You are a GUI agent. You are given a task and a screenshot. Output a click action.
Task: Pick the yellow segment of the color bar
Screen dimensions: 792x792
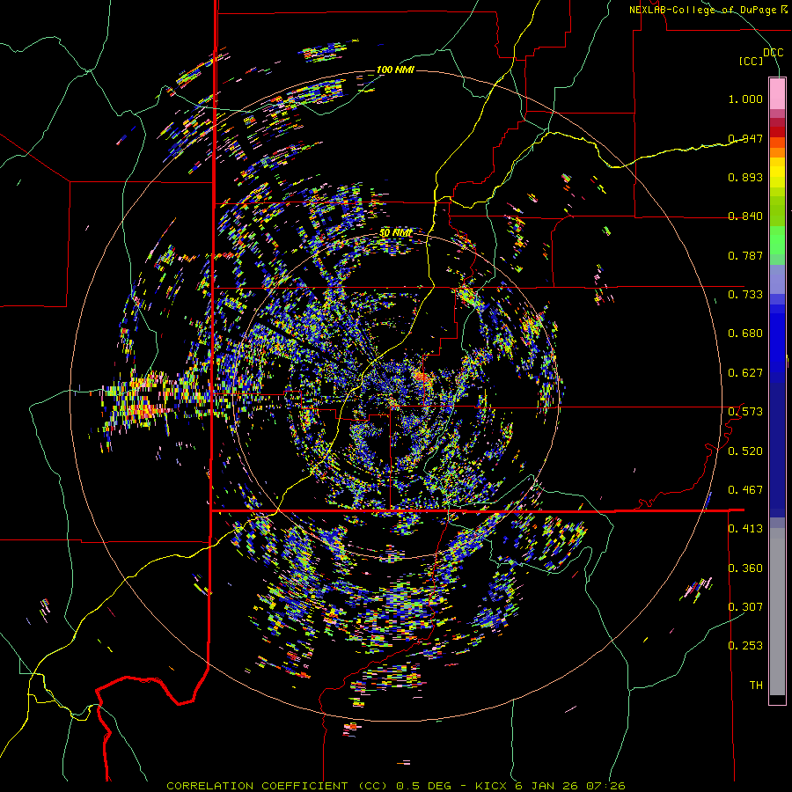click(777, 173)
